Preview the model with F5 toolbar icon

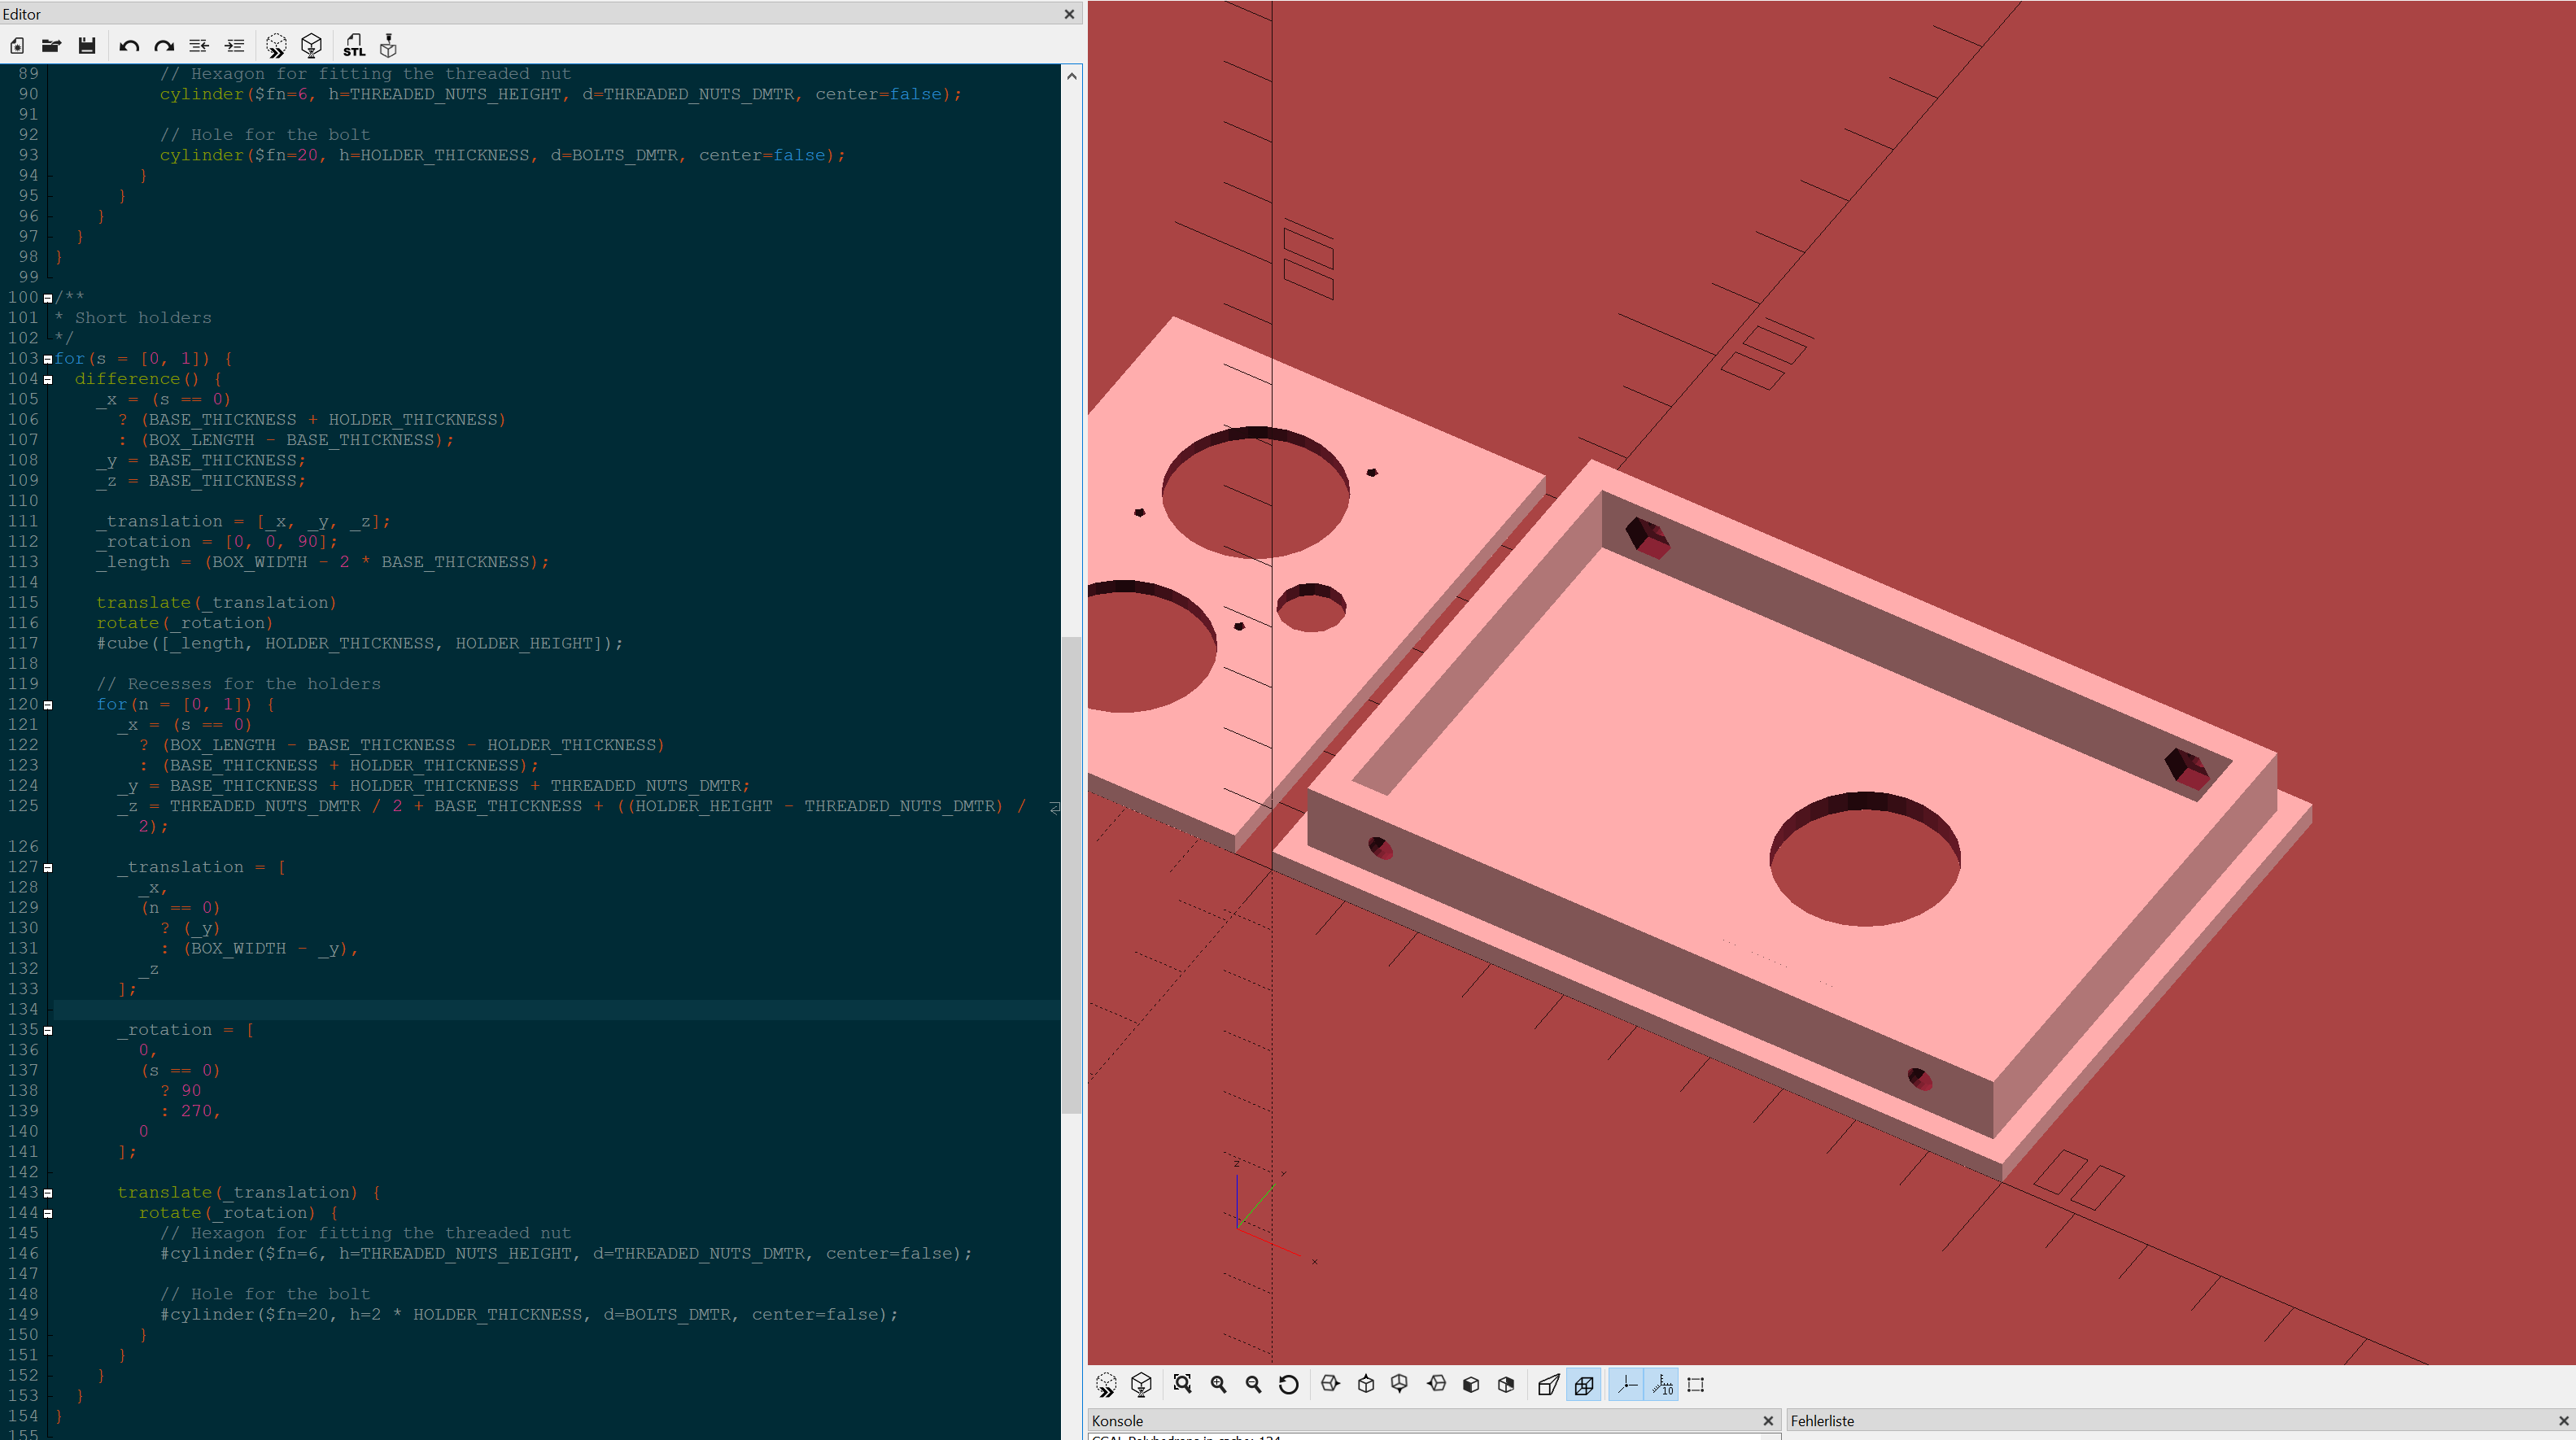coord(276,46)
